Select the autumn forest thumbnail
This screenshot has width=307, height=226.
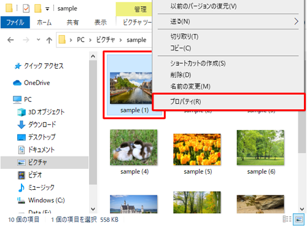197,202
